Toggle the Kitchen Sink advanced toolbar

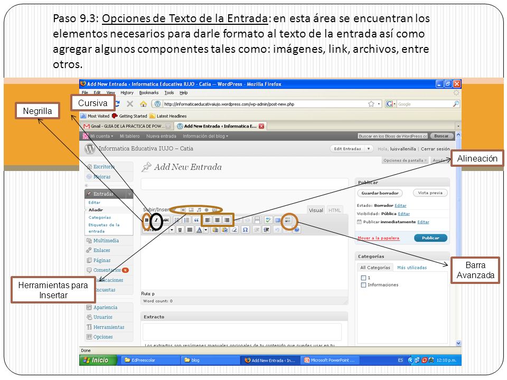point(287,220)
